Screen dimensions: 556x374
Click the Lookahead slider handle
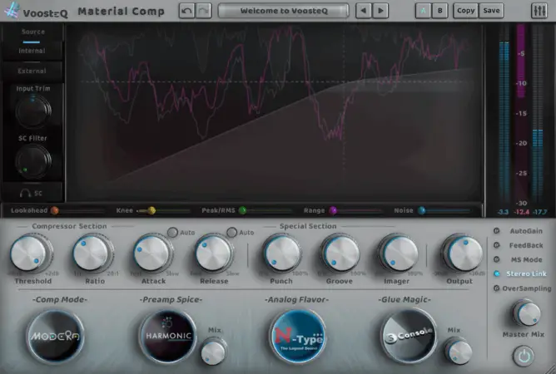(x=54, y=211)
